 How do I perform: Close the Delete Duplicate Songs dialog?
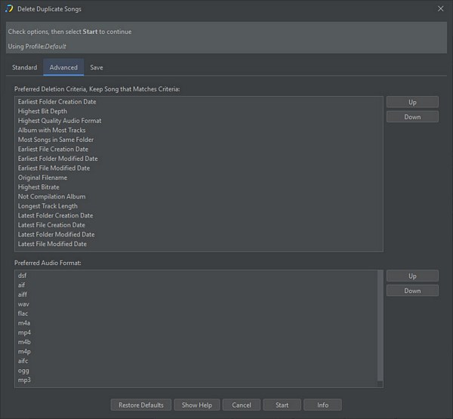point(441,9)
